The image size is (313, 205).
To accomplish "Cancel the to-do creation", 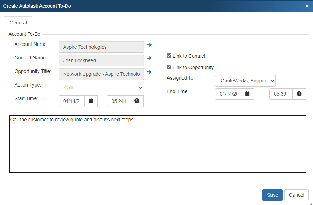I will [x=296, y=195].
